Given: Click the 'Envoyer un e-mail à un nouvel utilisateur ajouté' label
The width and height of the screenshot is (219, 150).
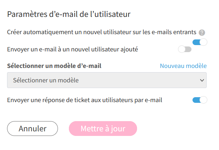Looking at the screenshot, I should pos(72,49).
